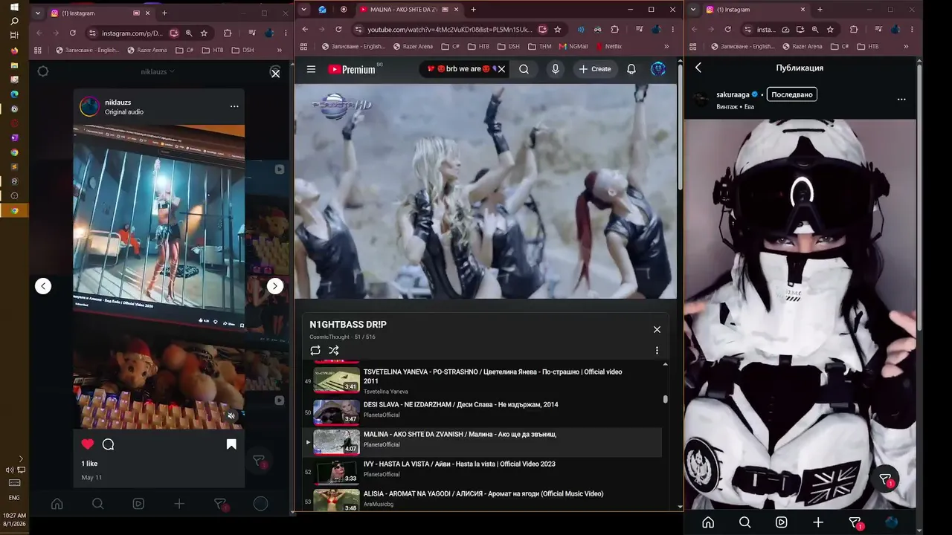
Task: Toggle shuffle on the N1GHTBASS DR!P playlist
Action: 334,351
